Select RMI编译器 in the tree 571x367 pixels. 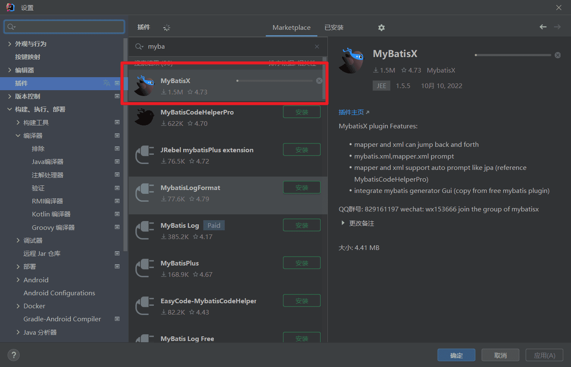click(x=47, y=201)
